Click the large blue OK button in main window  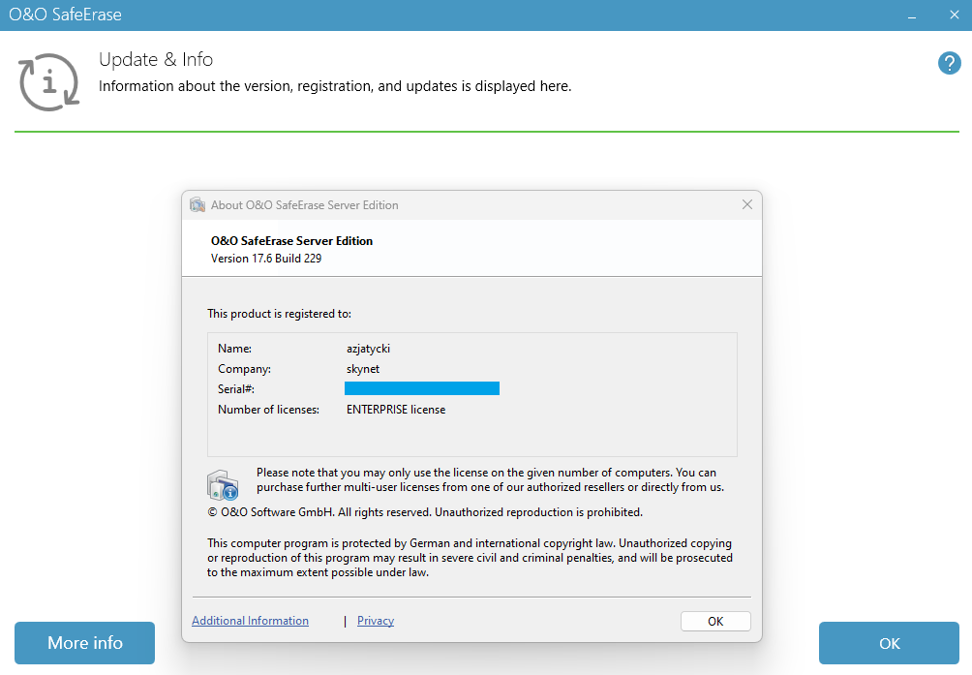pyautogui.click(x=889, y=643)
